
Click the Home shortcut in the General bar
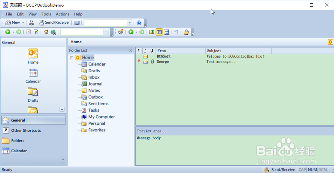[33, 56]
